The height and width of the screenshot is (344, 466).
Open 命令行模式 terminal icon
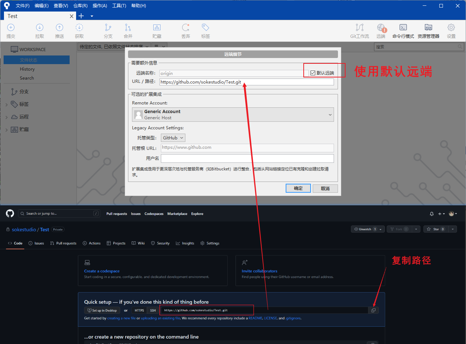pos(403,31)
